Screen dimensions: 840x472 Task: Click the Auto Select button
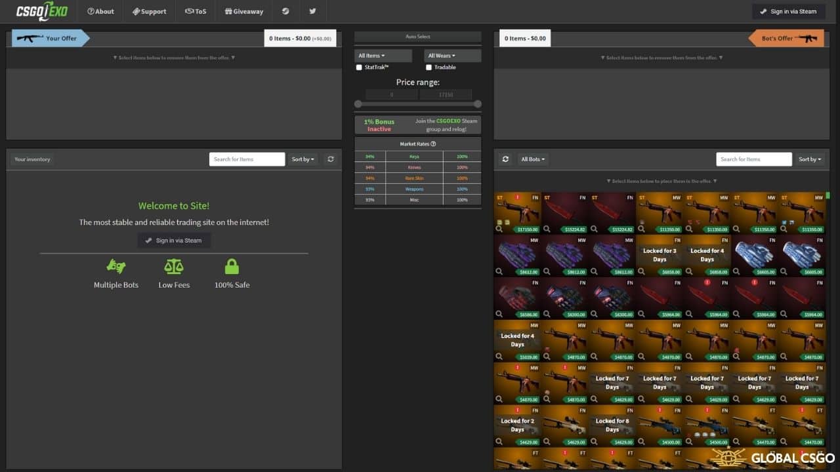tap(418, 37)
